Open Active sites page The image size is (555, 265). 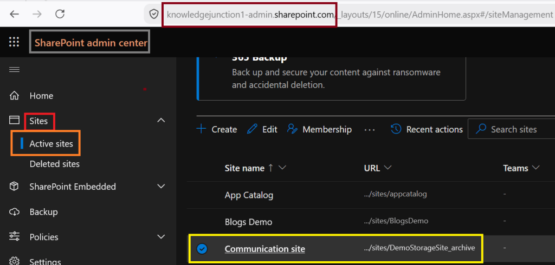pos(51,144)
